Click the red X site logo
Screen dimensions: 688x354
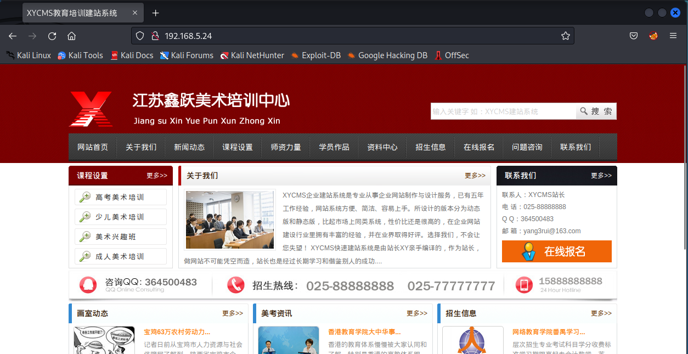pyautogui.click(x=91, y=109)
